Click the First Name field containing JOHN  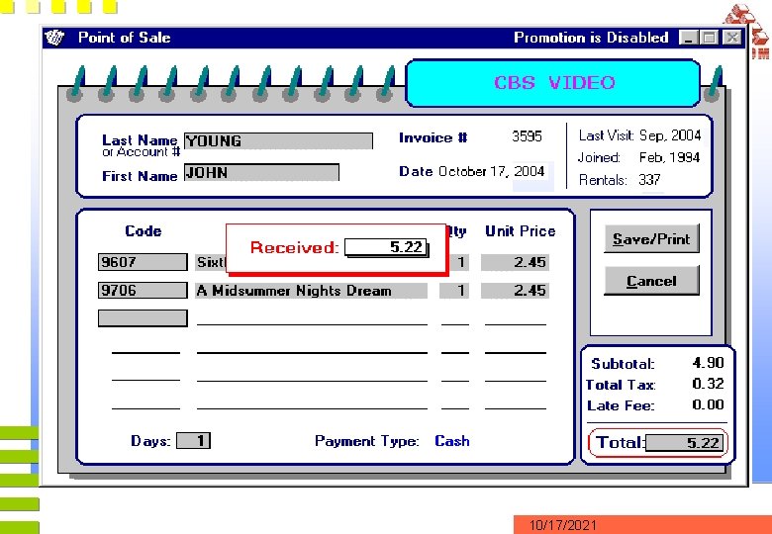pyautogui.click(x=261, y=173)
